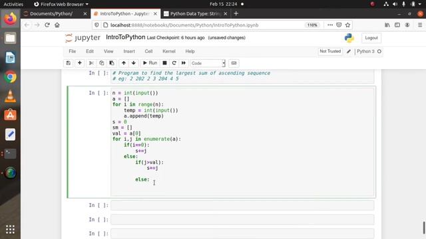Click the Jupyter logo
The width and height of the screenshot is (426, 239).
coord(83,38)
